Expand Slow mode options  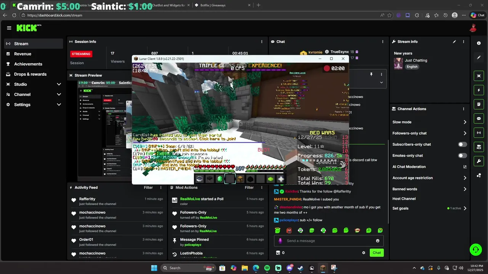click(465, 122)
